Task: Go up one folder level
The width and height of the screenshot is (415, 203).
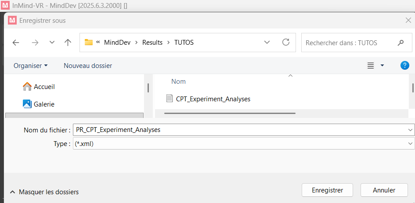Action: (x=68, y=43)
